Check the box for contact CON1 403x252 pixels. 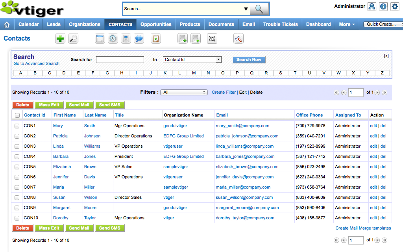17,126
